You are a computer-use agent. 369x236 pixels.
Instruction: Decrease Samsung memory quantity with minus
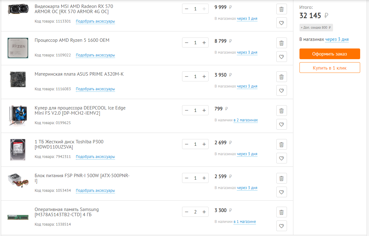tap(187, 212)
